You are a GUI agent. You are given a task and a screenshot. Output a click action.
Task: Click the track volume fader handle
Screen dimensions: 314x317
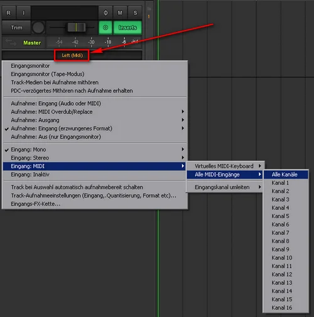[77, 28]
